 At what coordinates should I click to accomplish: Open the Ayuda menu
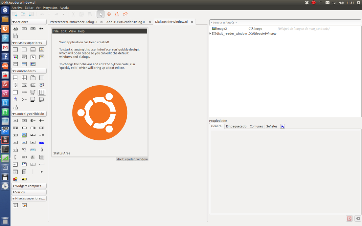point(64,8)
